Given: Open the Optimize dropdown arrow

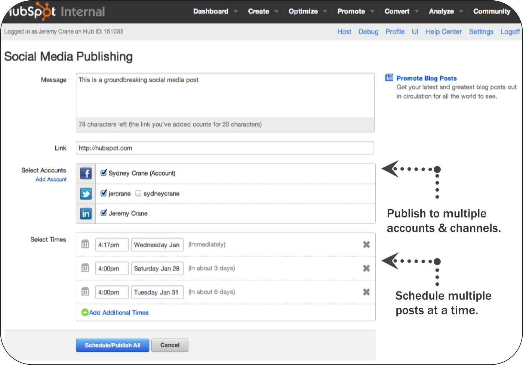Looking at the screenshot, I should [x=325, y=12].
